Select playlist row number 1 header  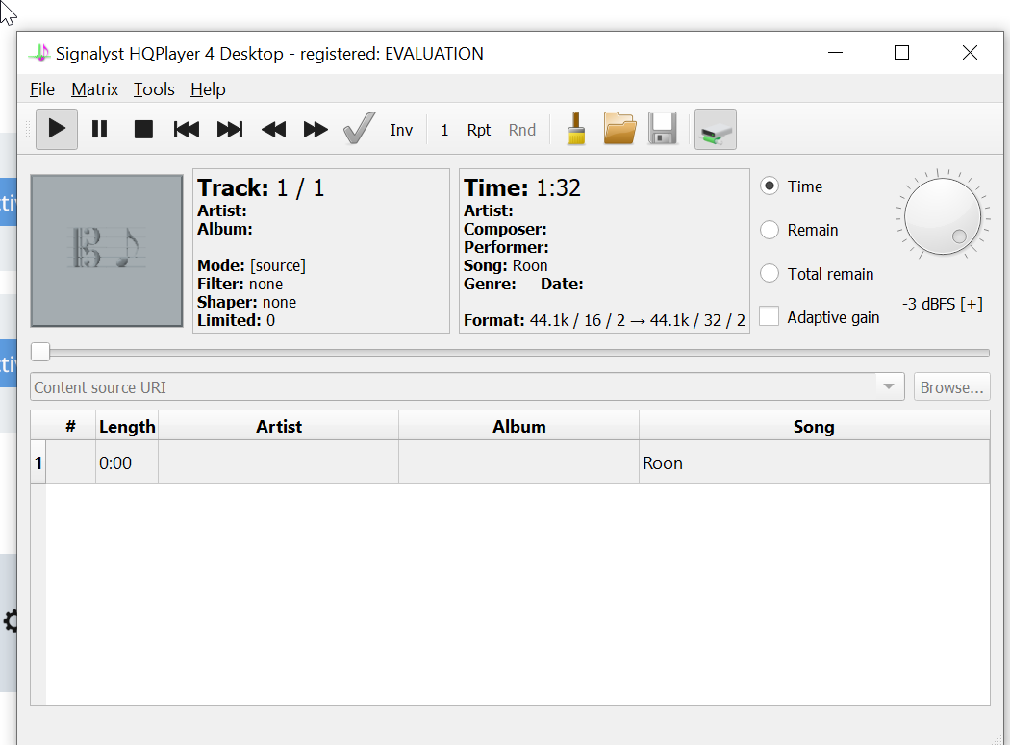tap(38, 462)
